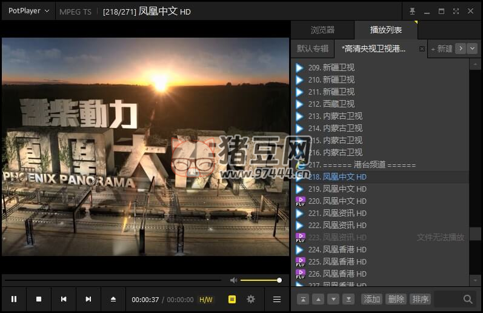483x313 pixels.
Task: Stop video playback
Action: 39,299
